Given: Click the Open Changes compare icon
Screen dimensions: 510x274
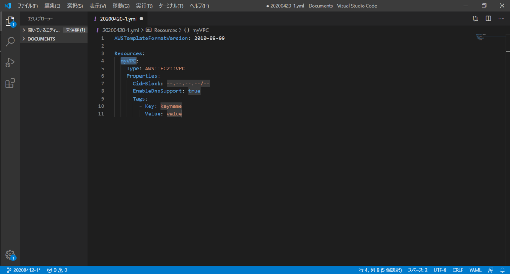Looking at the screenshot, I should tap(475, 19).
